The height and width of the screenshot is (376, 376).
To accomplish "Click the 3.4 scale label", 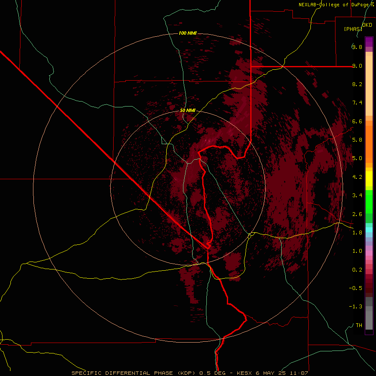I will point(357,196).
